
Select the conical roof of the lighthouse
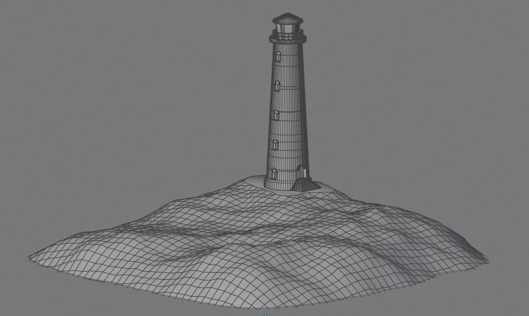[x=287, y=18]
